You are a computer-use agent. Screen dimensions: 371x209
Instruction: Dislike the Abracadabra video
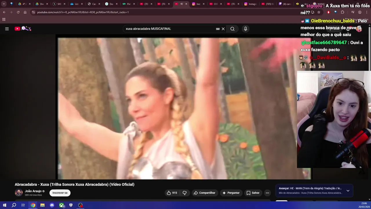[185, 193]
